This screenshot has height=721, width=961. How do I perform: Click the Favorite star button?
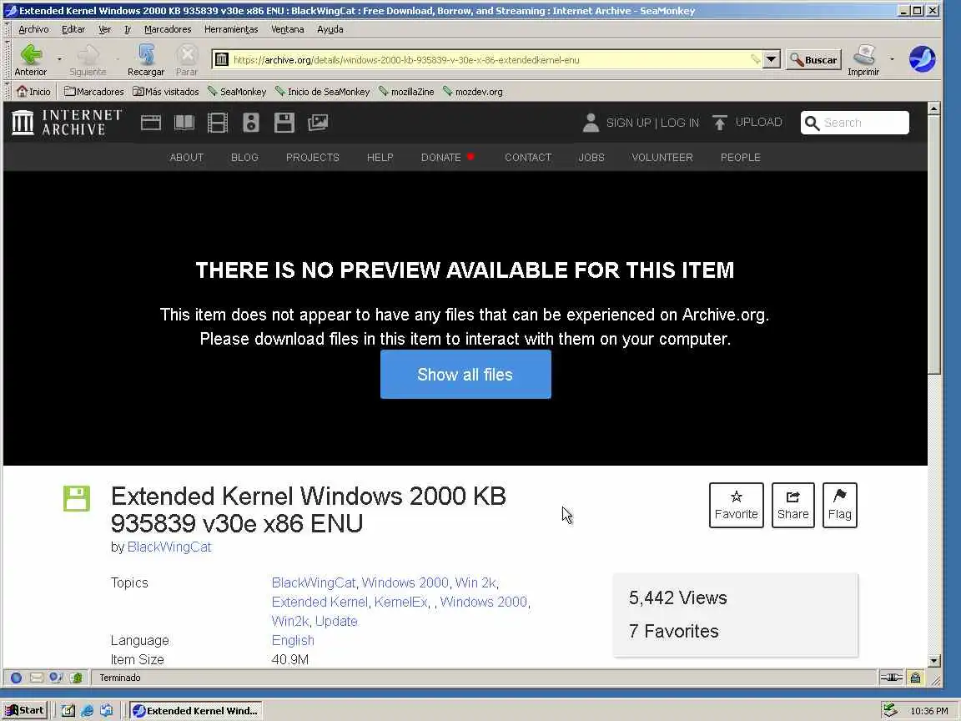coord(736,505)
